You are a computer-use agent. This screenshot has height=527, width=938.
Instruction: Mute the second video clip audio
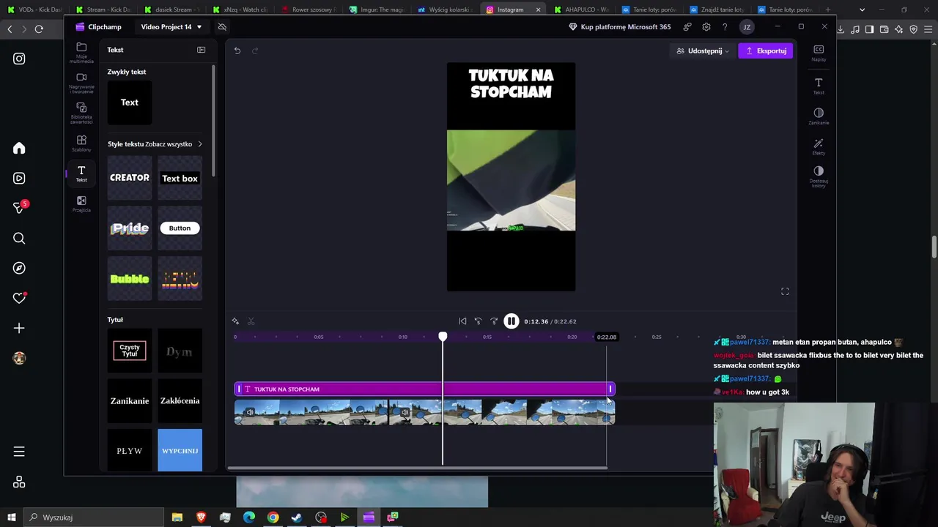point(405,412)
